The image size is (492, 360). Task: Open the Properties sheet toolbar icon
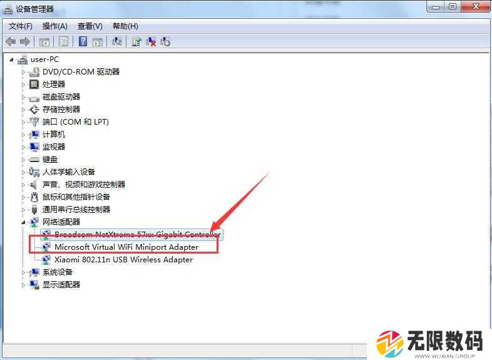pos(64,41)
